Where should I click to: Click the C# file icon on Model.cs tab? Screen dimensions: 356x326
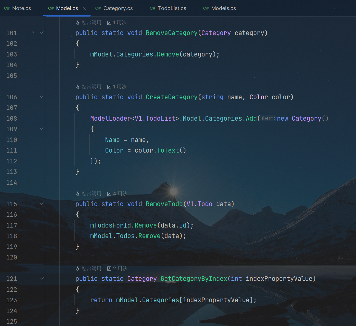[51, 8]
